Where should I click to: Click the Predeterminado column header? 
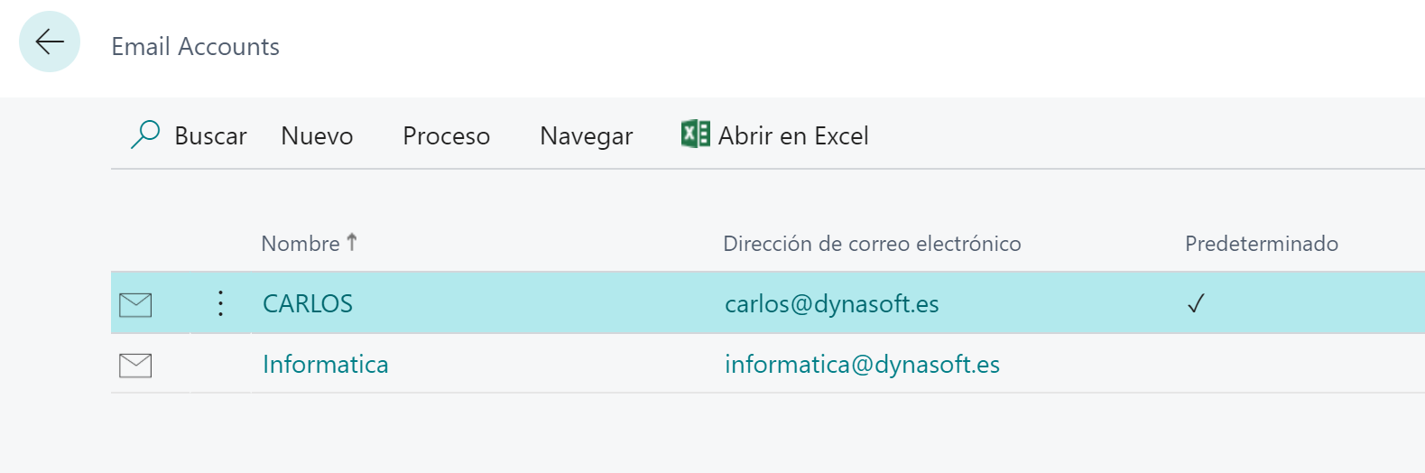[x=1262, y=243]
